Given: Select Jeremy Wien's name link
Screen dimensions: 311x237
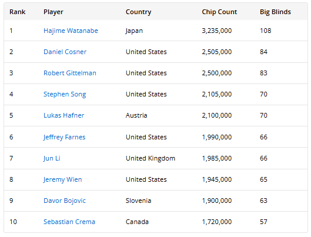Looking at the screenshot, I should (62, 179).
